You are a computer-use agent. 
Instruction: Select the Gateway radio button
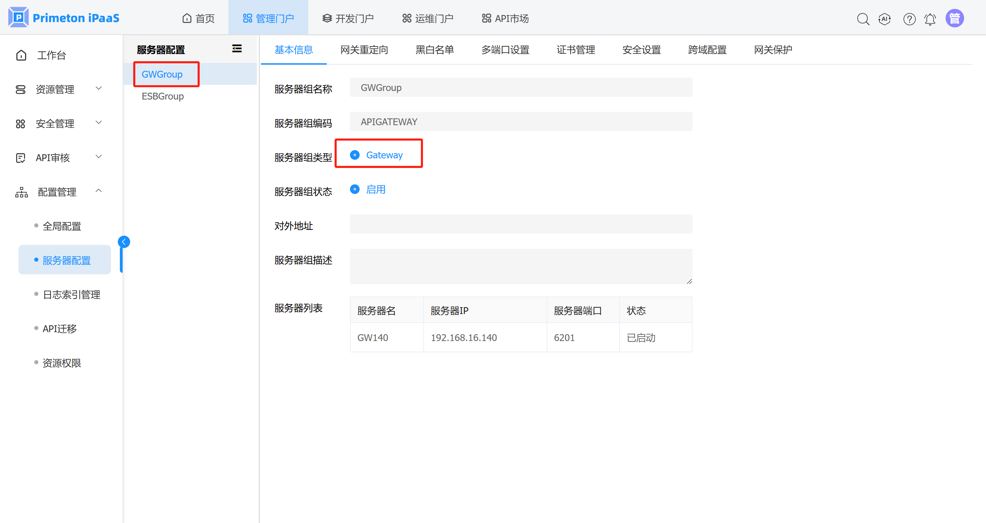pos(355,155)
